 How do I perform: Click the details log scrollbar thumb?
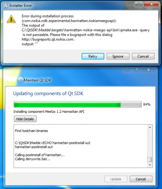pos(150,160)
